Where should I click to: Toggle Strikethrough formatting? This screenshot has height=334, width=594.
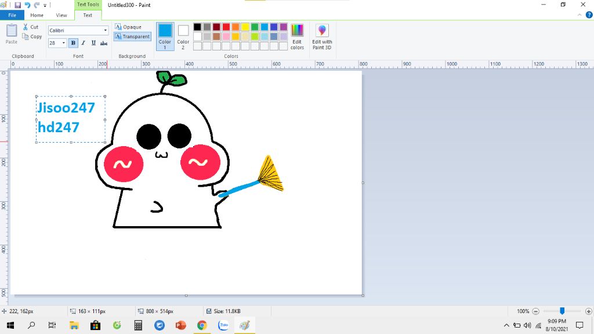coord(104,43)
